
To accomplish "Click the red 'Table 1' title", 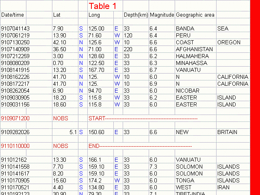I will 102,6.
